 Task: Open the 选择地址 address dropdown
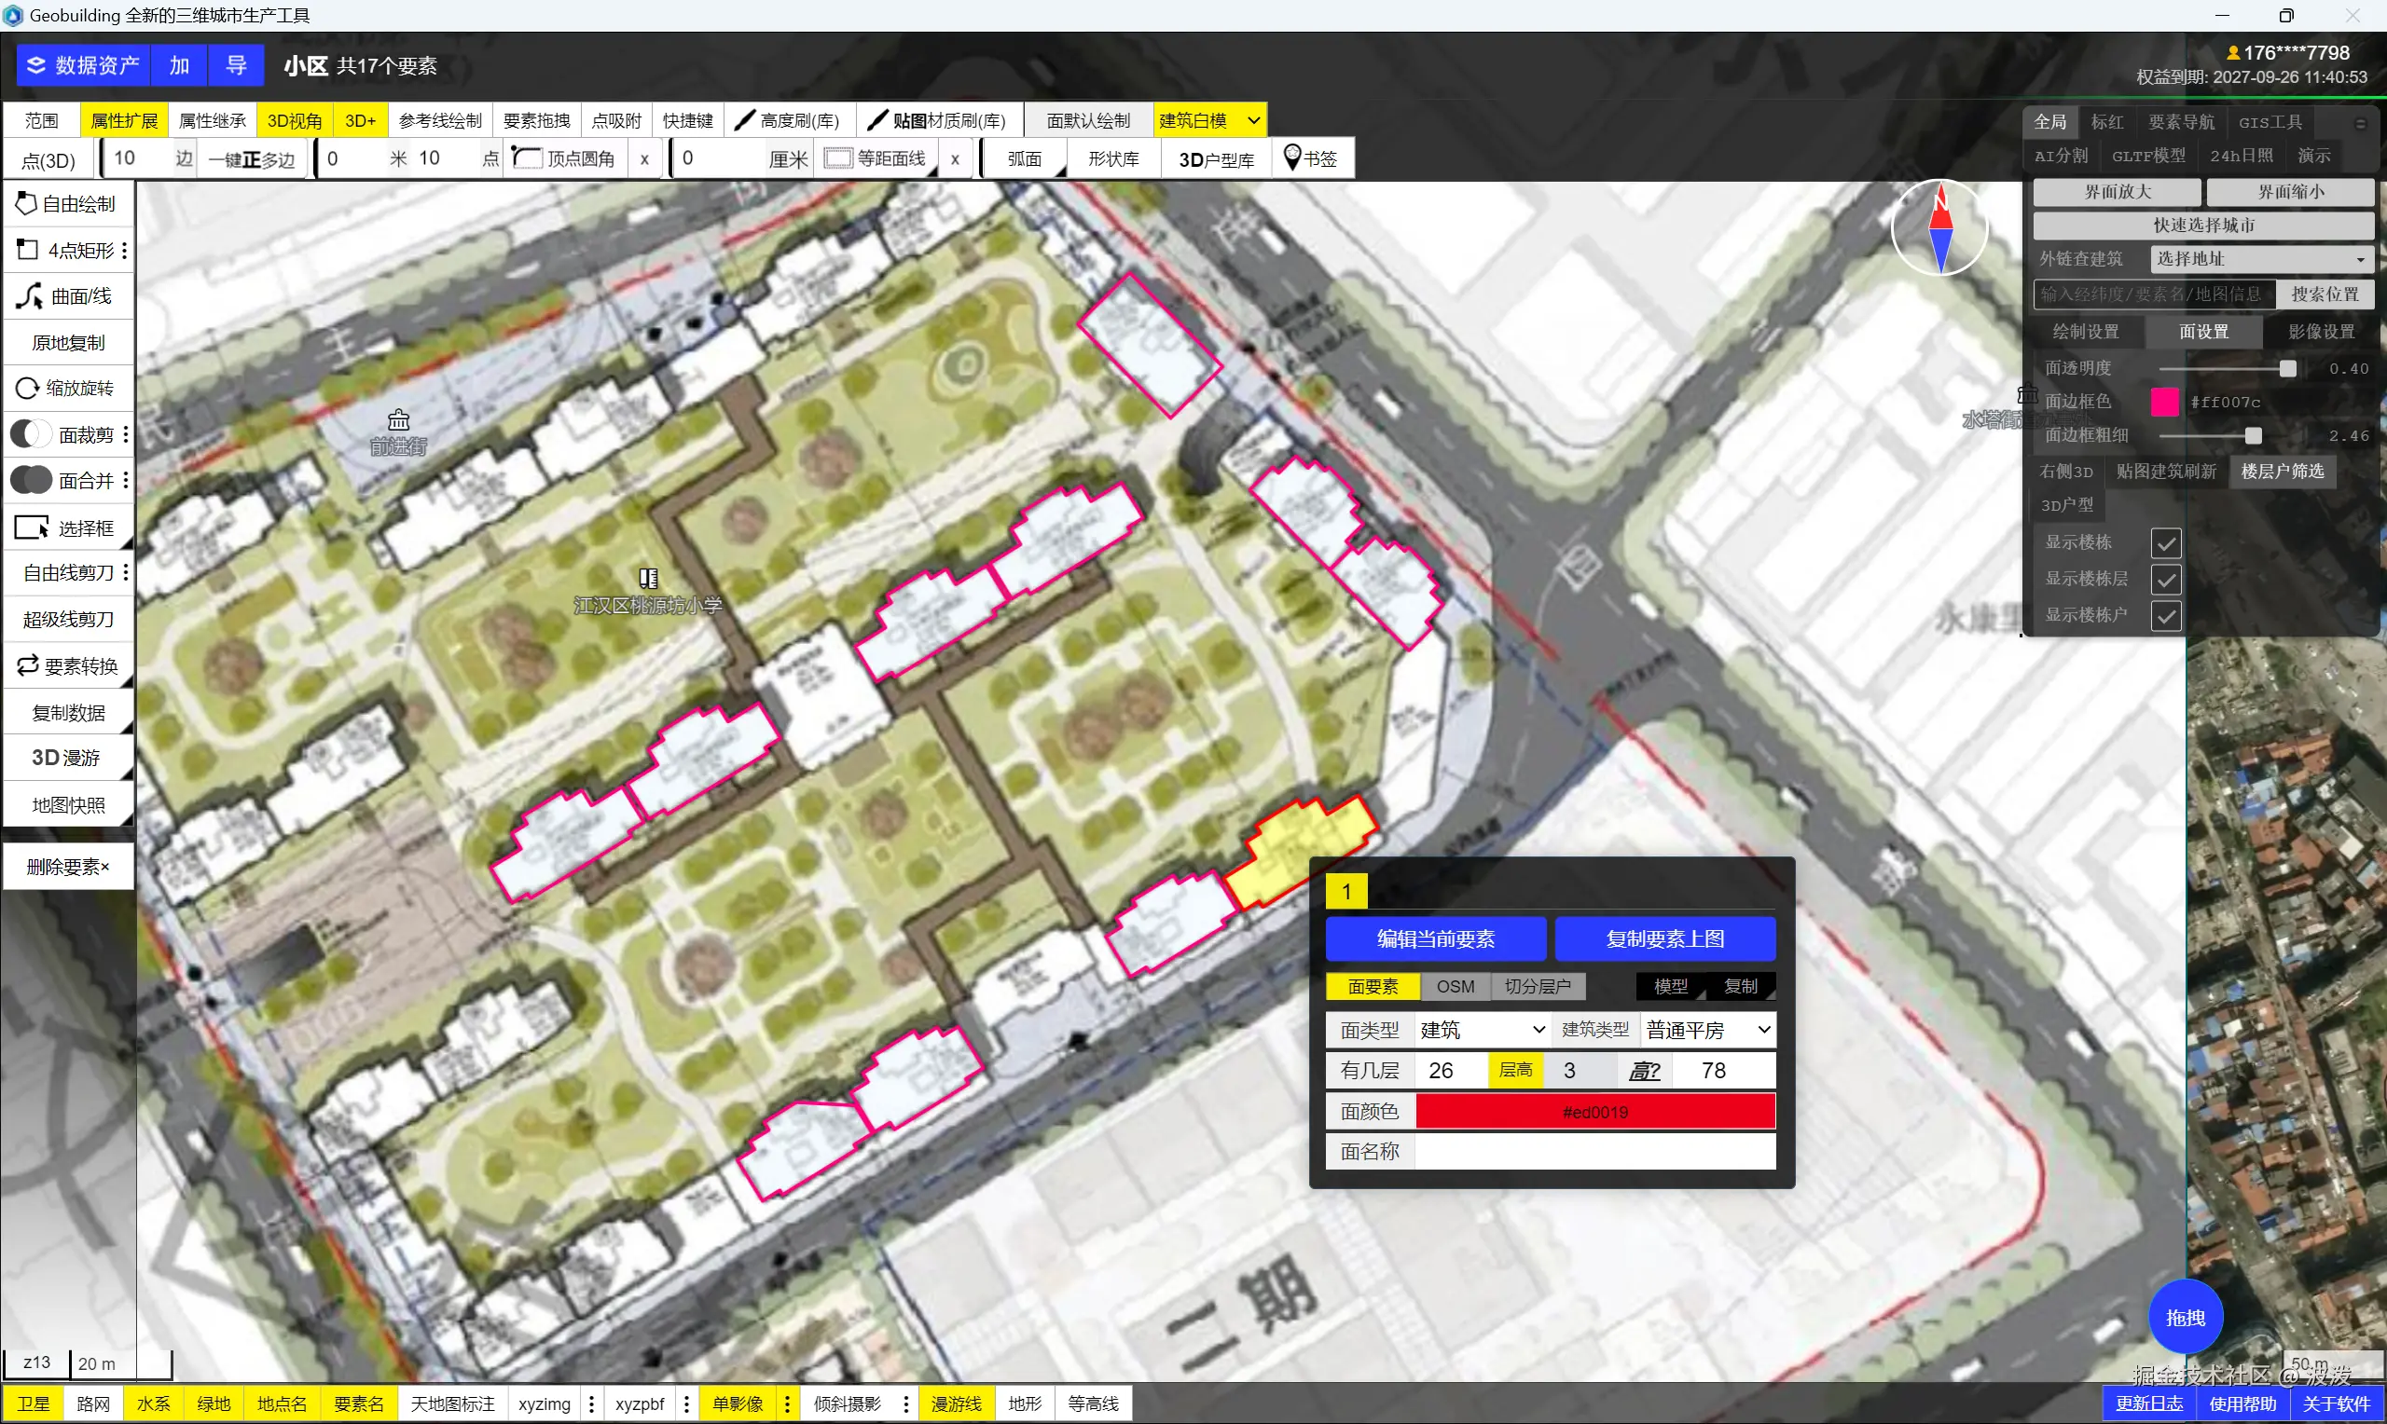pos(2260,259)
